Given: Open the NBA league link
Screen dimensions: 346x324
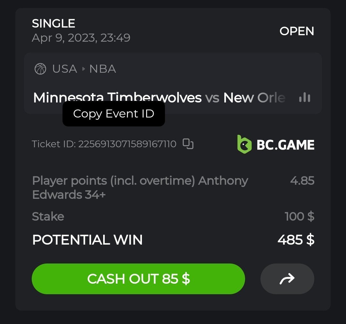Looking at the screenshot, I should point(103,69).
